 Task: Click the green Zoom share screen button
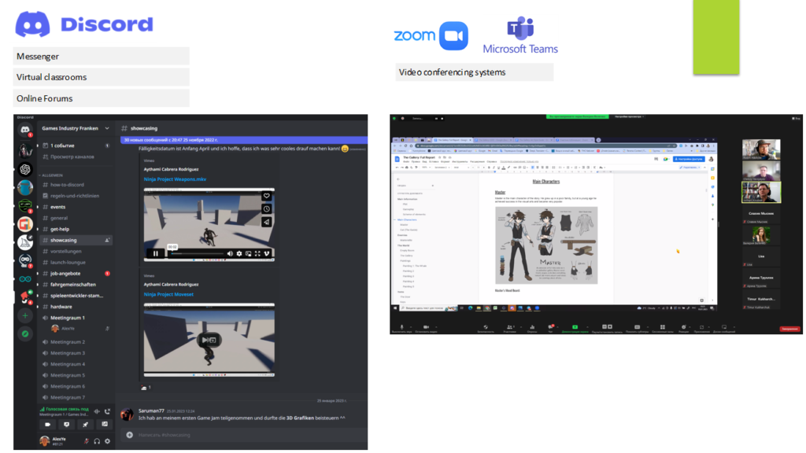tap(575, 328)
